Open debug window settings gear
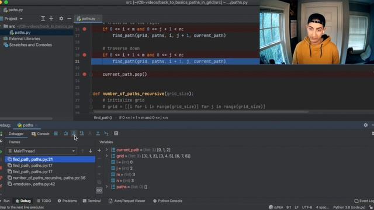This screenshot has height=210, width=374. pyautogui.click(x=366, y=125)
